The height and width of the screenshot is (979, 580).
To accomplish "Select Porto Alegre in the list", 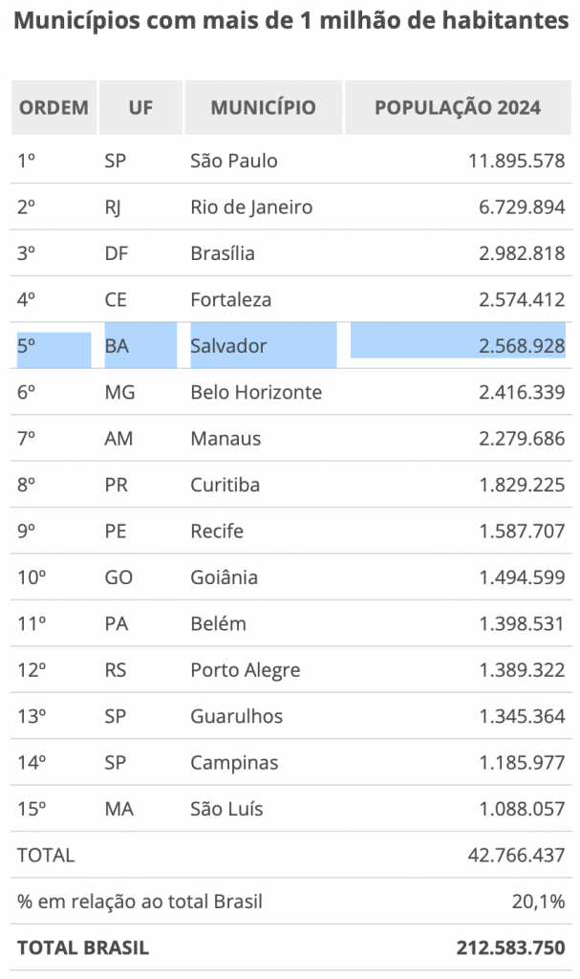I will pyautogui.click(x=245, y=670).
